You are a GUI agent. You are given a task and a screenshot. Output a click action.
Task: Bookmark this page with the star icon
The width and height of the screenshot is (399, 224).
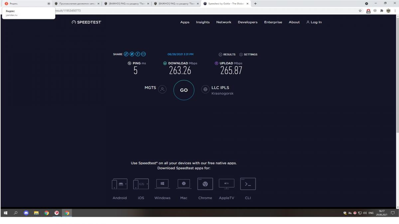pyautogui.click(x=360, y=11)
